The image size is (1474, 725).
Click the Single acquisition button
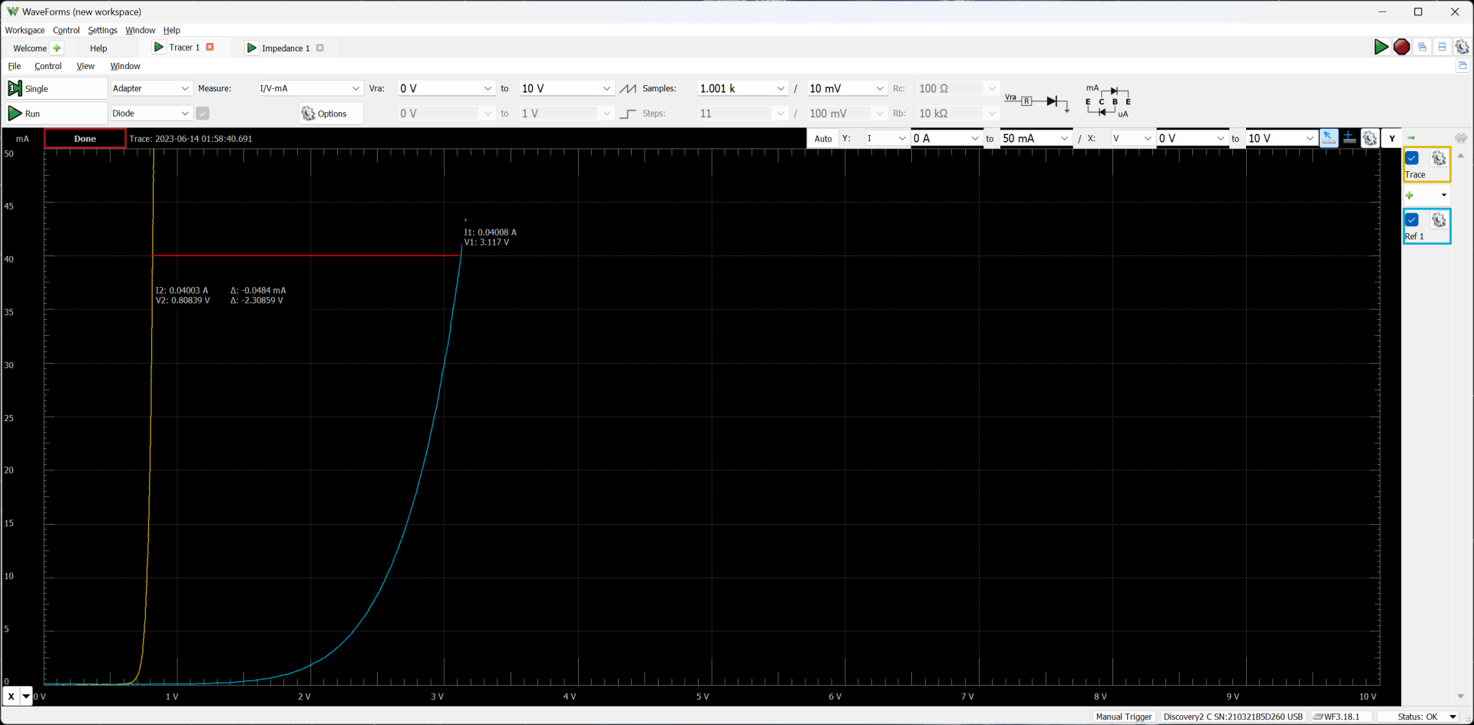(x=56, y=89)
